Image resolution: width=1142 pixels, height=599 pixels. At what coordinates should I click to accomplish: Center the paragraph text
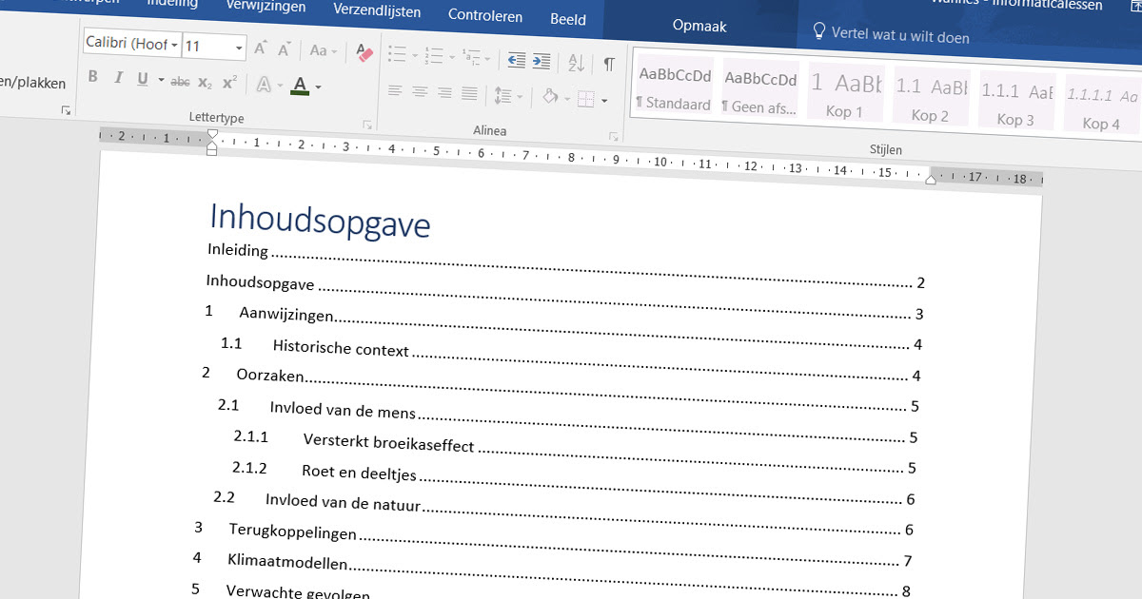point(420,92)
